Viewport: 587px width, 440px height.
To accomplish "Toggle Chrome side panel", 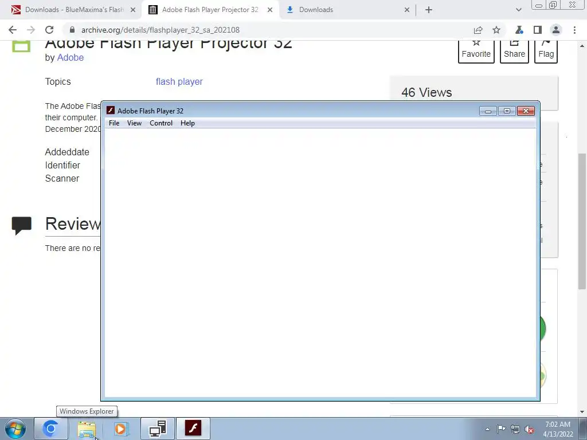I will [538, 30].
